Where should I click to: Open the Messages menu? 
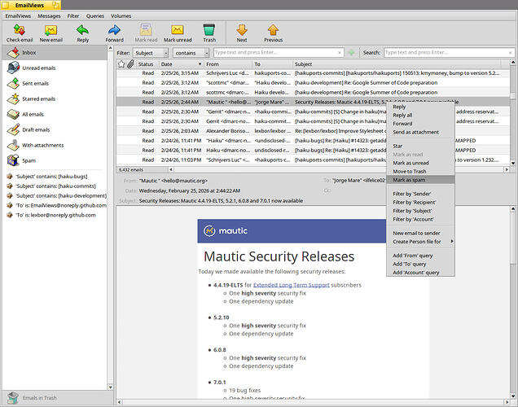49,15
